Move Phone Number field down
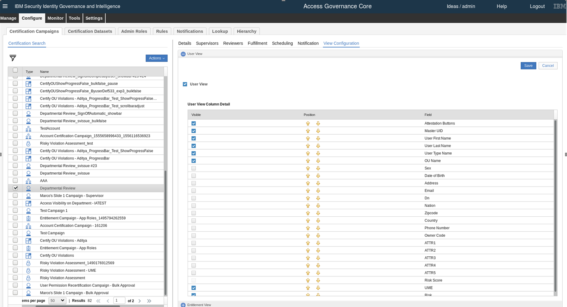The height and width of the screenshot is (307, 567). tap(318, 228)
